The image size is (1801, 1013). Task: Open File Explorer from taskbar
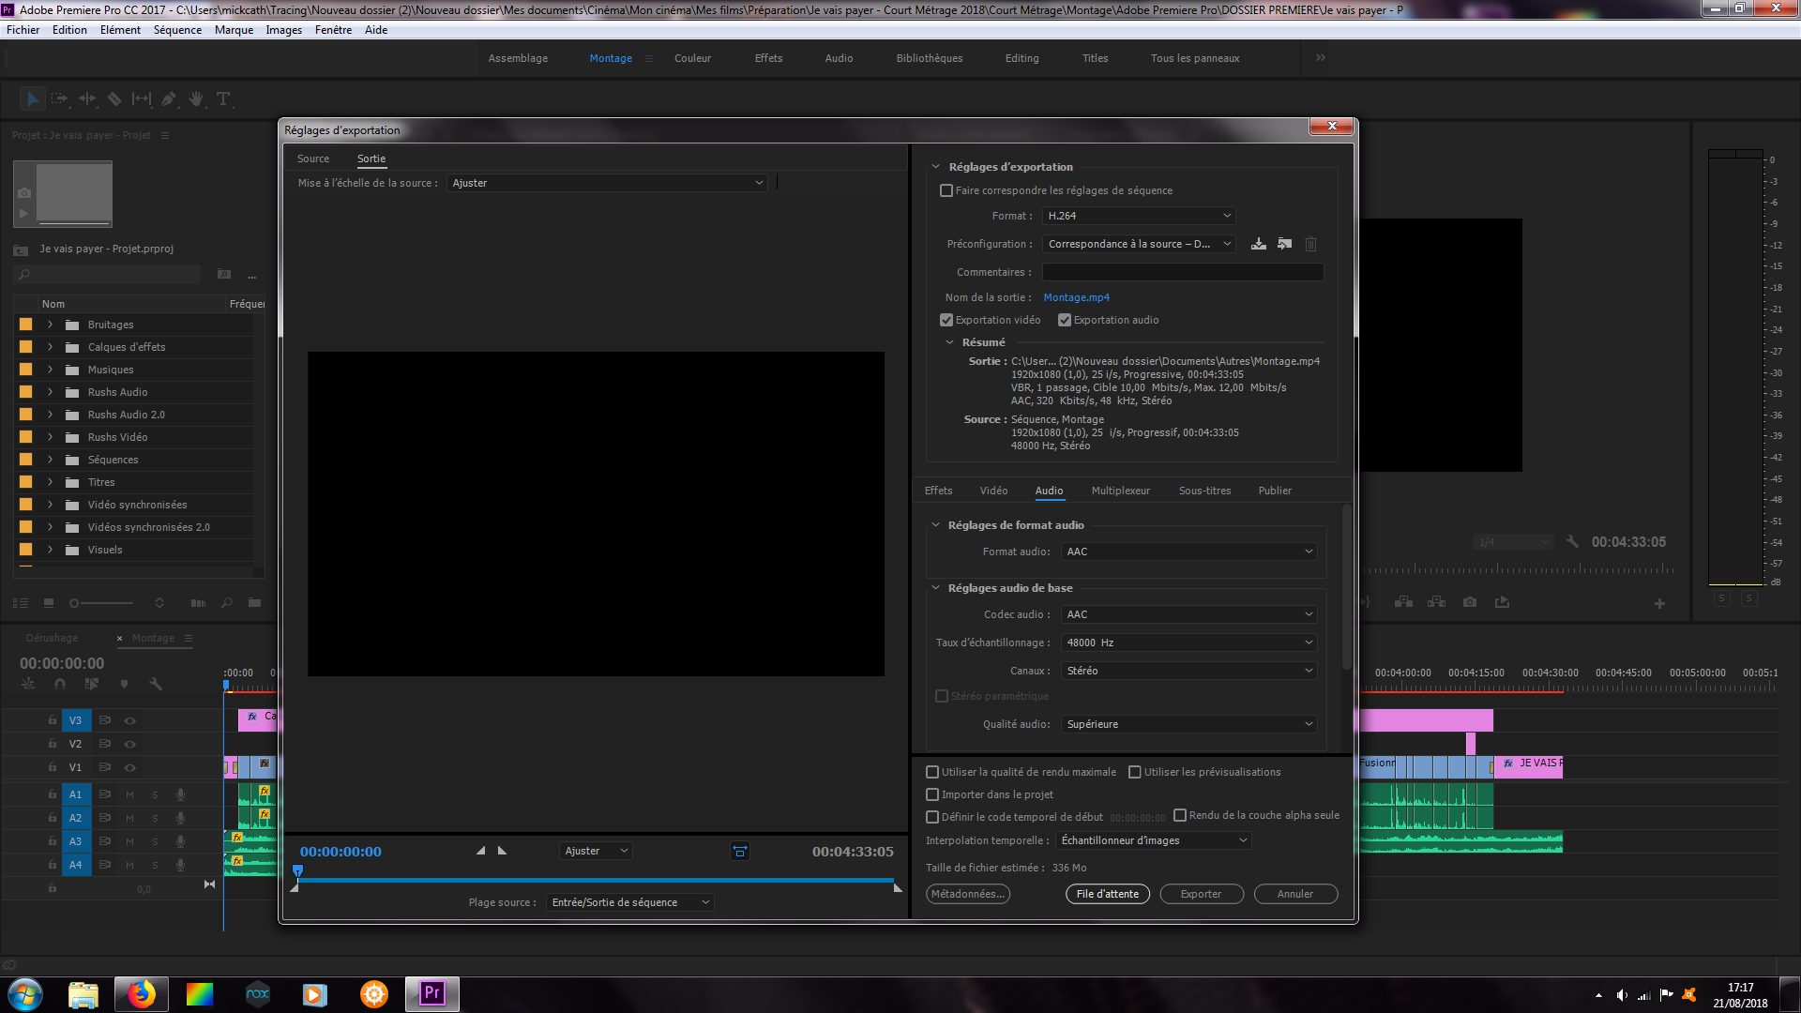coord(83,994)
